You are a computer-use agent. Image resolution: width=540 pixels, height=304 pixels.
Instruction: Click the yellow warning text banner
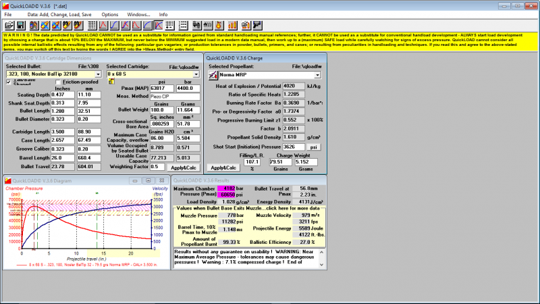(270, 42)
